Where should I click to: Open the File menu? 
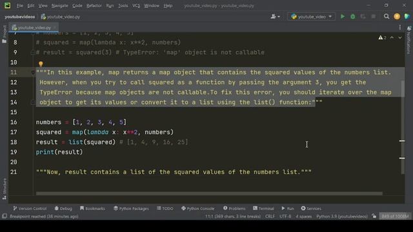pyautogui.click(x=20, y=6)
